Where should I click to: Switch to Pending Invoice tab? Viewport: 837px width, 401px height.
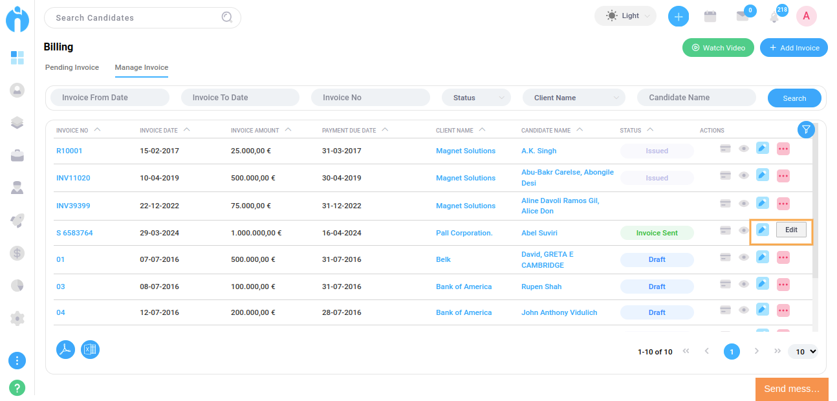pos(72,67)
